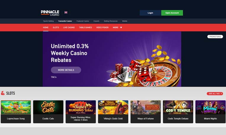Launch the Leprechaun Song slot game
The height and width of the screenshot is (135, 226).
pos(16,112)
